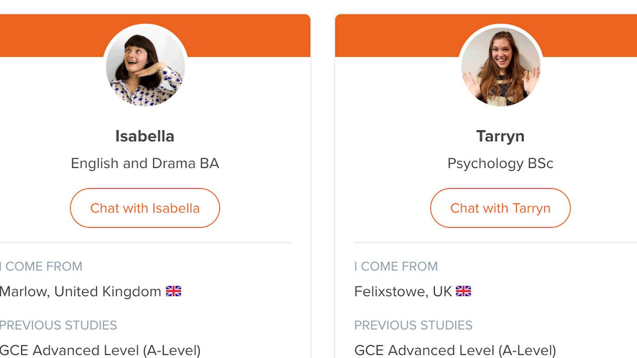Click the Chat with Isabella button

click(x=145, y=208)
